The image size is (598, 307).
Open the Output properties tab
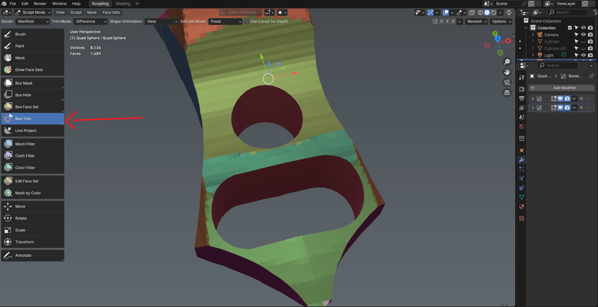pos(521,99)
